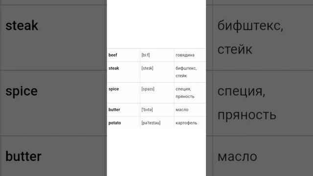Screen dimensions: 313x176
Task: Click the translation говядина
Action: (x=185, y=55)
